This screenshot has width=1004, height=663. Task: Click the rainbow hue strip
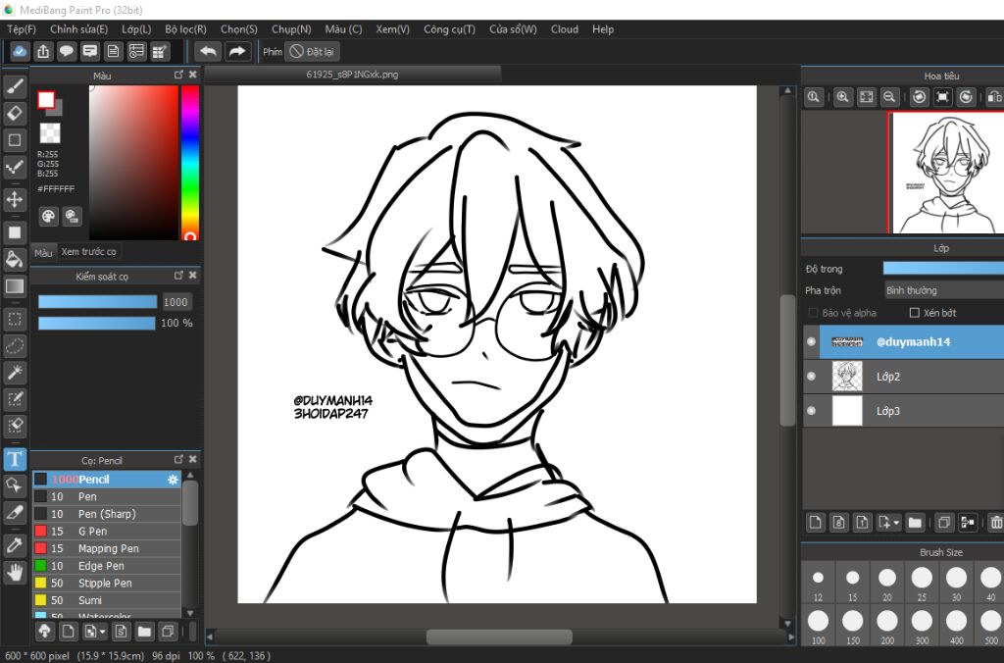click(190, 163)
